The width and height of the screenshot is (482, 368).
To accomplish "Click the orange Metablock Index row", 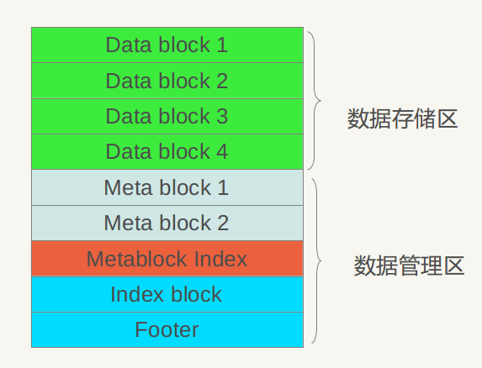I will point(167,259).
